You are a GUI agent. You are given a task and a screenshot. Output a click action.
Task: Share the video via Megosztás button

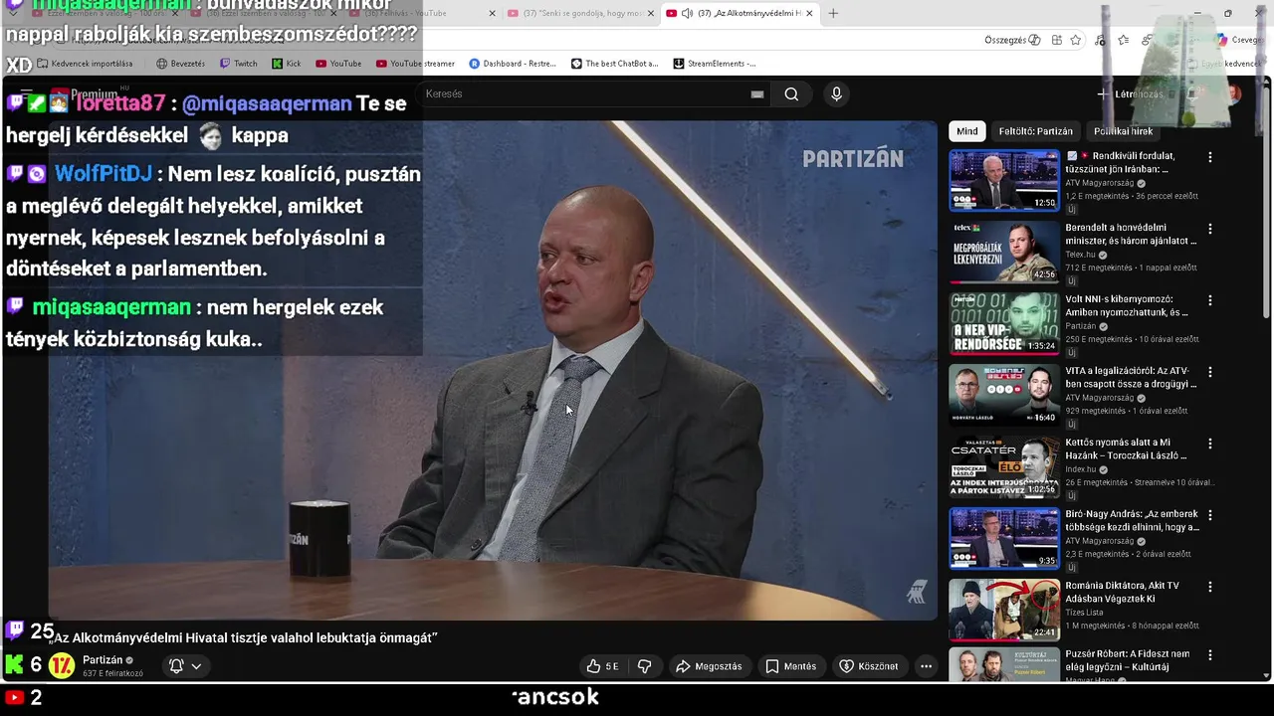pyautogui.click(x=709, y=666)
